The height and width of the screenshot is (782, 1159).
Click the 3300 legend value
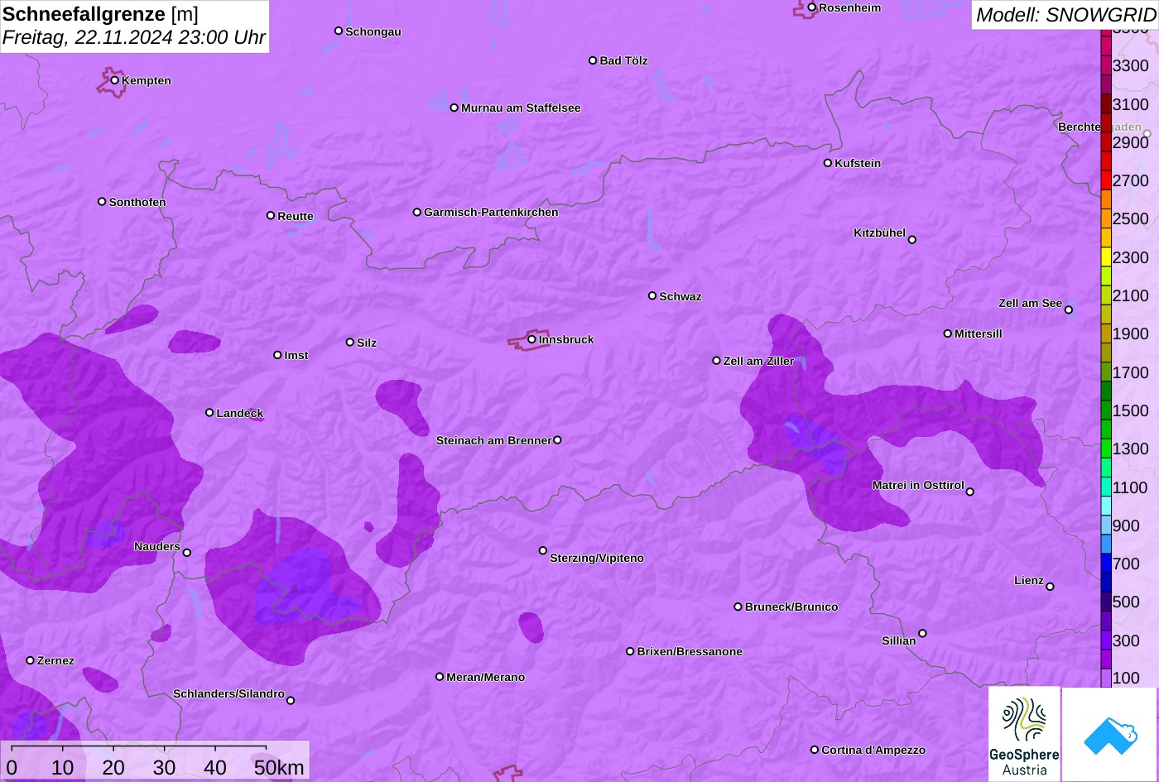(1131, 65)
